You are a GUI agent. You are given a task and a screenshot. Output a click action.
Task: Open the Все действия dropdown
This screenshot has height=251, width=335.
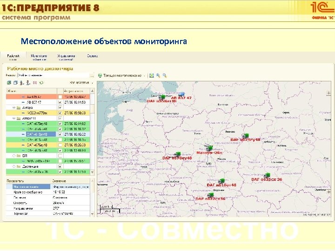[81, 83]
